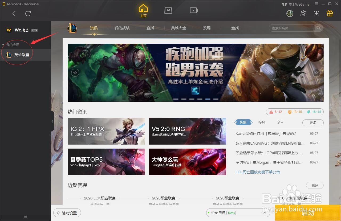This screenshot has height=221, width=341.
Task: Switch to the 查找 tab
Action: [235, 28]
